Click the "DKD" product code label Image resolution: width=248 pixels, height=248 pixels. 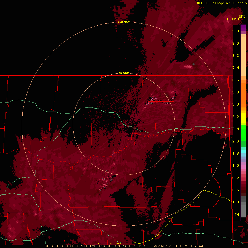click(242, 16)
